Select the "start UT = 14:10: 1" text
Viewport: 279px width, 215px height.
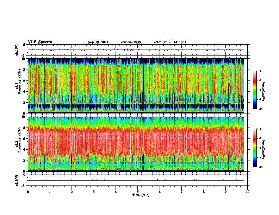click(170, 42)
